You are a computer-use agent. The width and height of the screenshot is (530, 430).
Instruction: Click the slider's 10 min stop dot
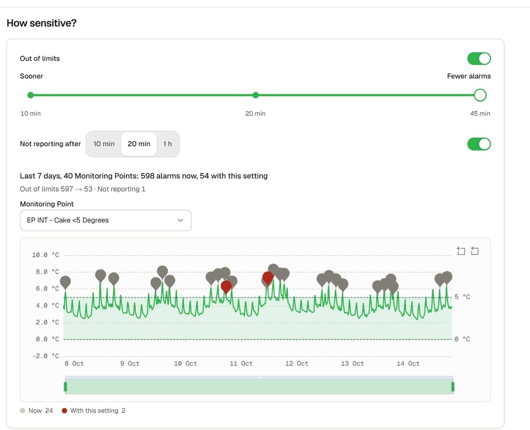click(30, 95)
